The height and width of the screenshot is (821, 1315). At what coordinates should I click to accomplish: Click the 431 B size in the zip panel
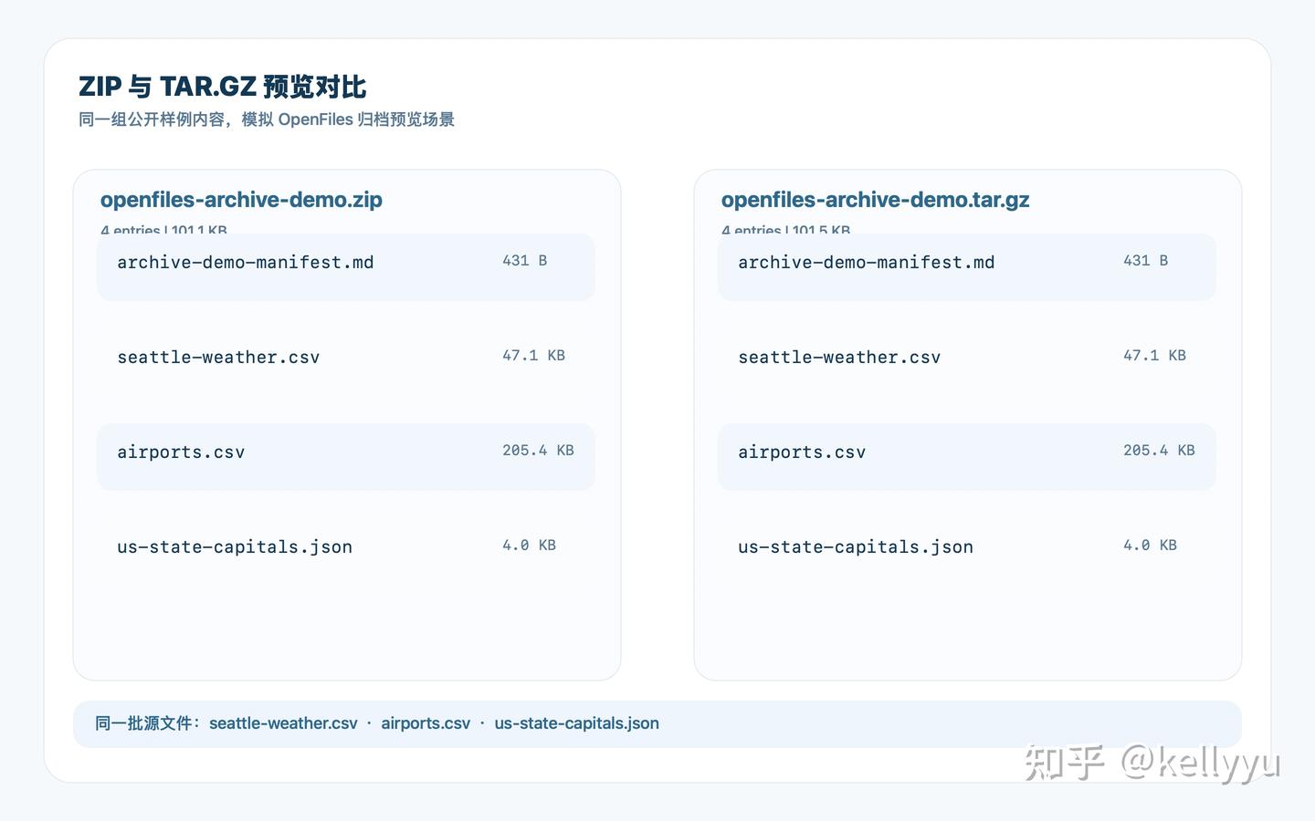coord(524,261)
